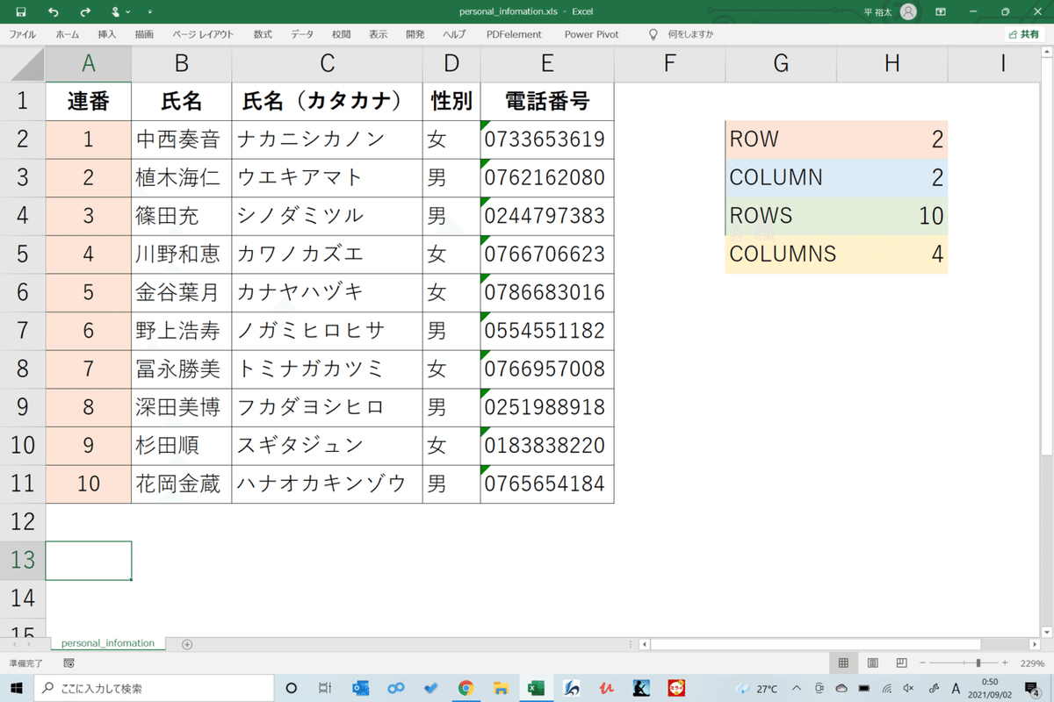Click the zoom slider handle
Viewport: 1054px width, 702px height.
click(x=978, y=663)
